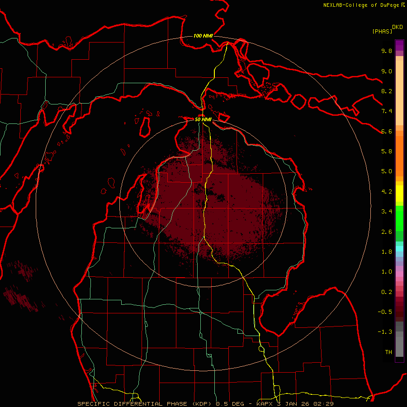Click the 6.6 scale value
407x407 pixels.
[x=387, y=131]
